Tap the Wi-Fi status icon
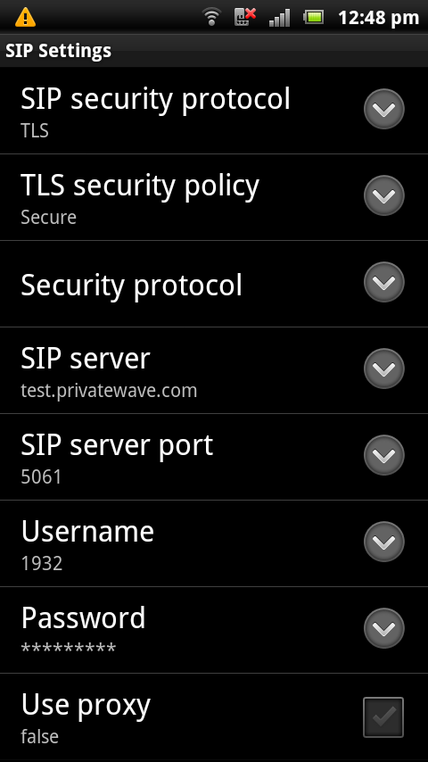This screenshot has width=428, height=762. click(x=211, y=18)
